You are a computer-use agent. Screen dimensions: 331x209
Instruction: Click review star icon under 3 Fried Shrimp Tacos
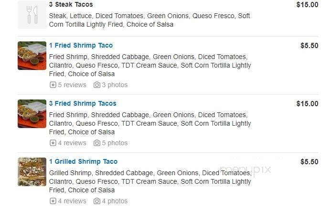pyautogui.click(x=53, y=143)
